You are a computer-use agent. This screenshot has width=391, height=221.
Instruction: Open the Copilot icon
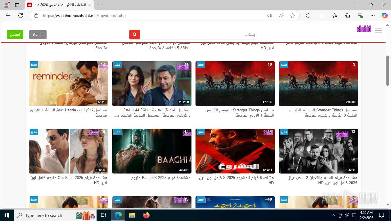click(x=384, y=16)
